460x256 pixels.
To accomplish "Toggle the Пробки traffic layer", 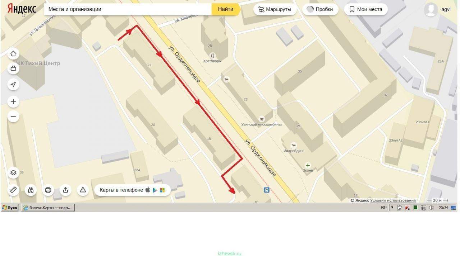I will click(x=320, y=9).
